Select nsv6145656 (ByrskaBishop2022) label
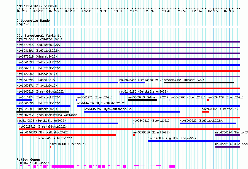This screenshot has width=248, height=169. click(108, 109)
